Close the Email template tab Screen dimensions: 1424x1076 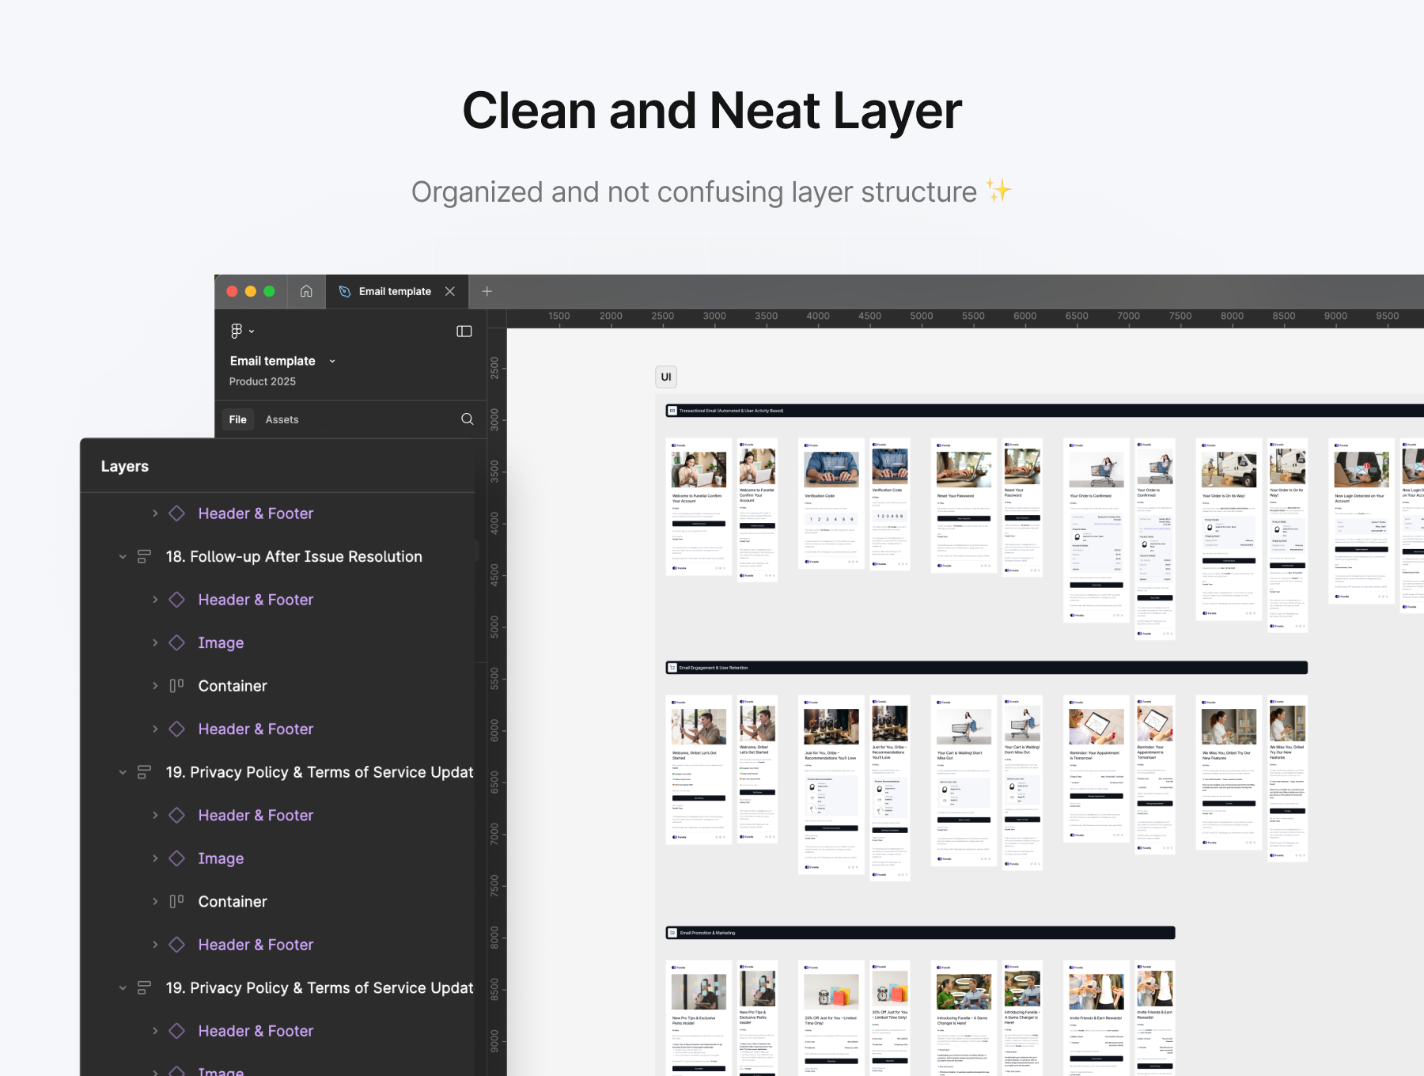pos(450,291)
